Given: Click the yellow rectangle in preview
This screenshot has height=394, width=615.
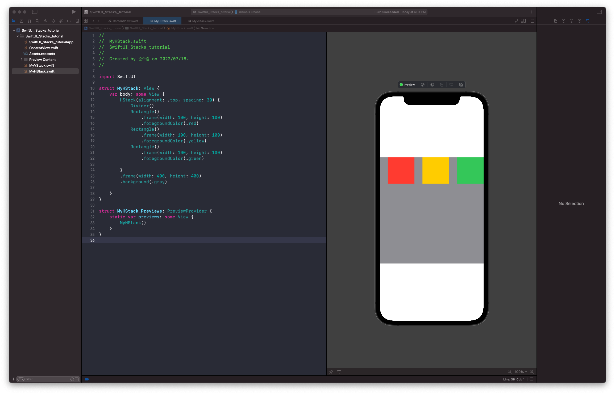Looking at the screenshot, I should click(x=435, y=170).
